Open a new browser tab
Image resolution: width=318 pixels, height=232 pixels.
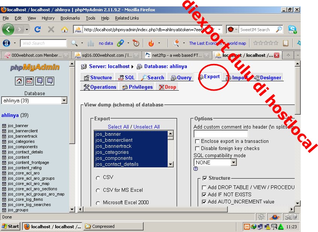288,55
